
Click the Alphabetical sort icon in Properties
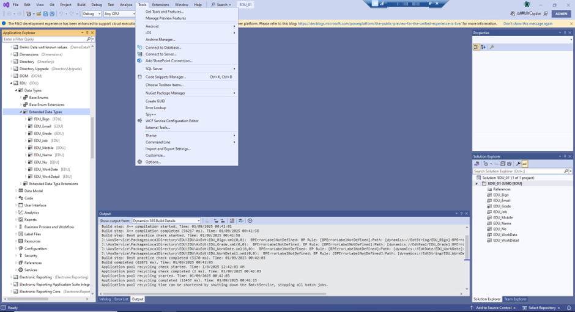coord(483,47)
